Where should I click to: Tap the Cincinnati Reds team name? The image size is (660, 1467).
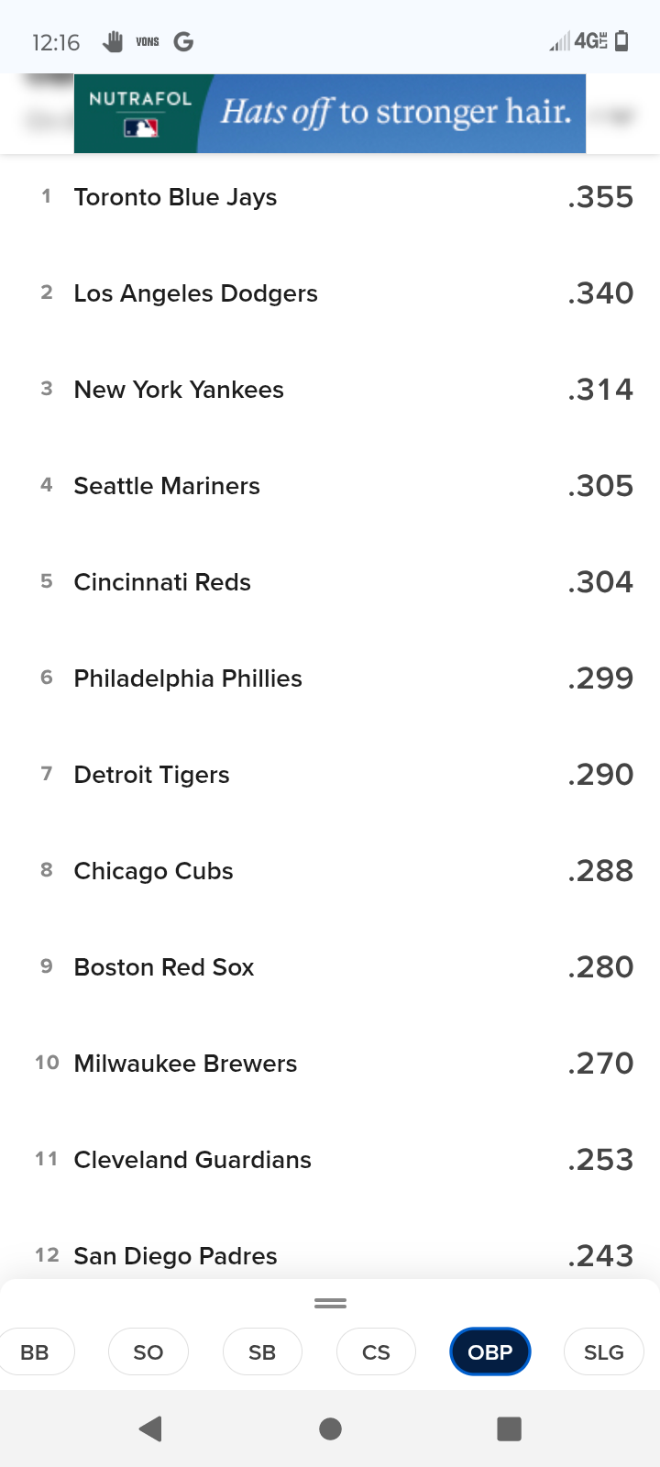[162, 582]
